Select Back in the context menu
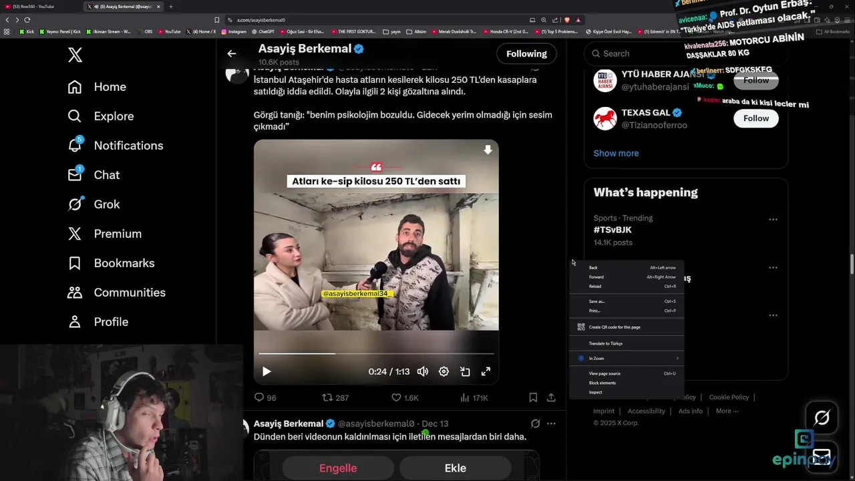The image size is (855, 481). point(627,268)
